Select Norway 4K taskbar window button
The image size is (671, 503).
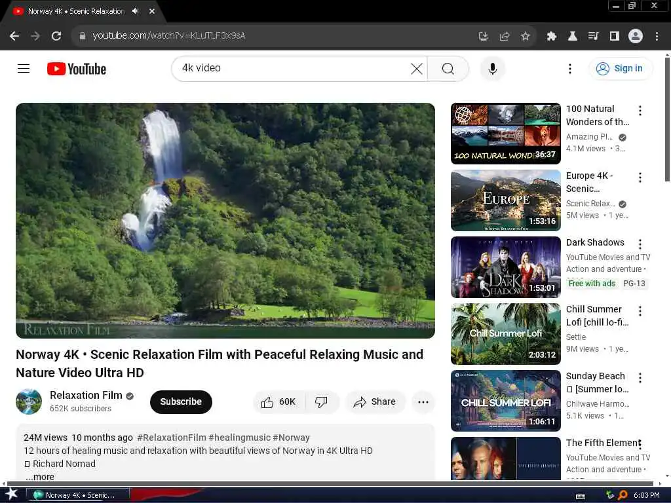point(77,495)
